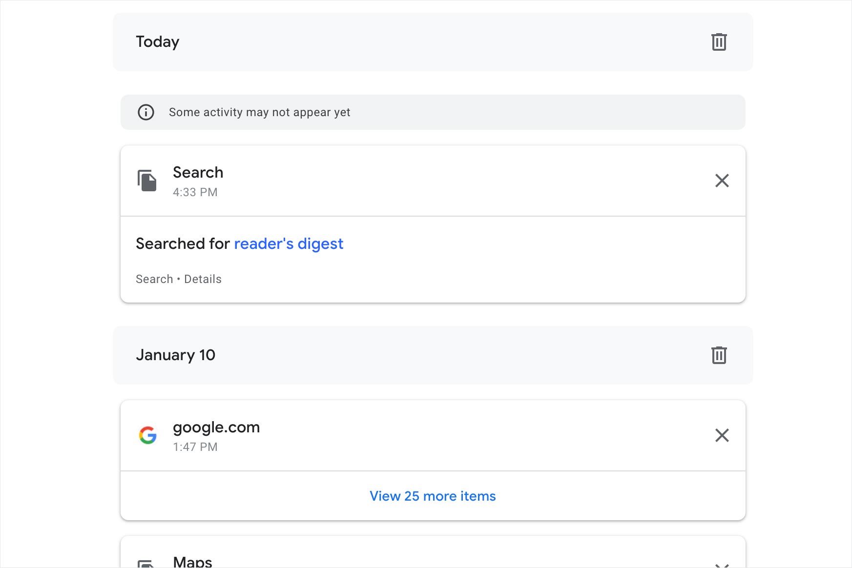This screenshot has height=568, width=852.
Task: Click the Search activity title text
Action: pyautogui.click(x=198, y=172)
